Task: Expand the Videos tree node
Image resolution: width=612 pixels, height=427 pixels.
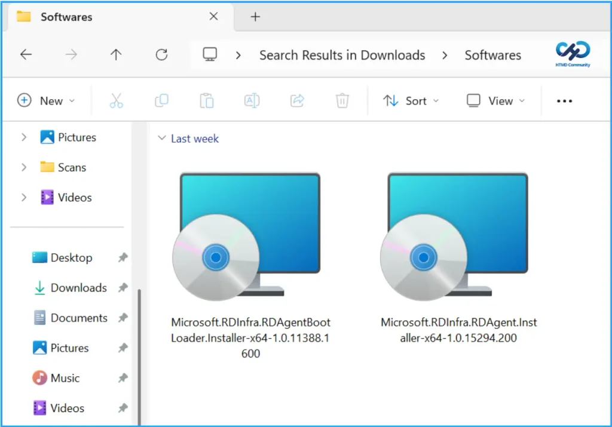Action: tap(24, 197)
